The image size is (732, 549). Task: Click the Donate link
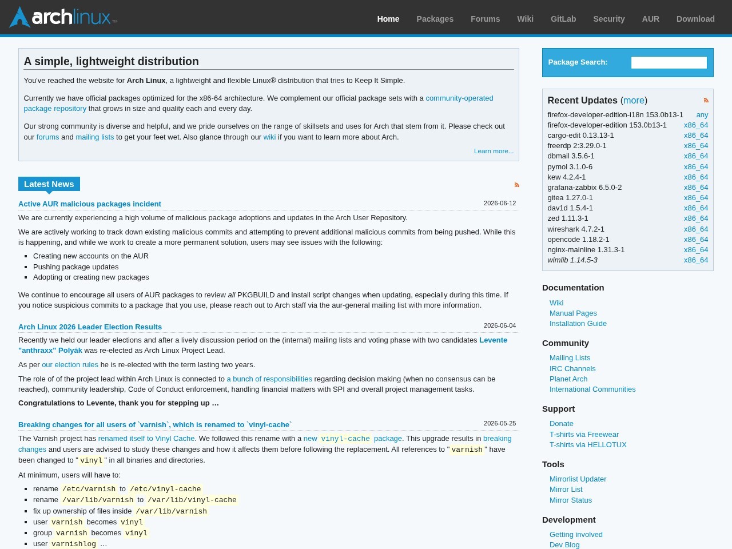pos(562,424)
